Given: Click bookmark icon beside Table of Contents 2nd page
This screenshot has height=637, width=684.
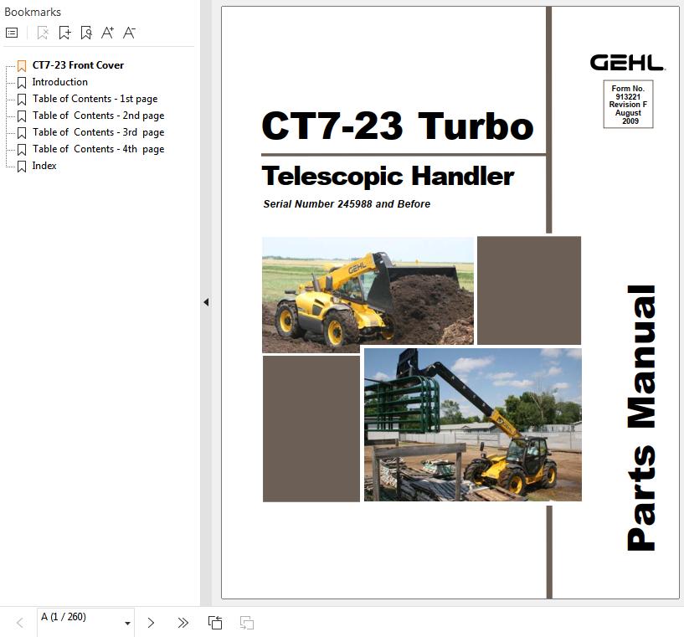Looking at the screenshot, I should click(x=22, y=116).
